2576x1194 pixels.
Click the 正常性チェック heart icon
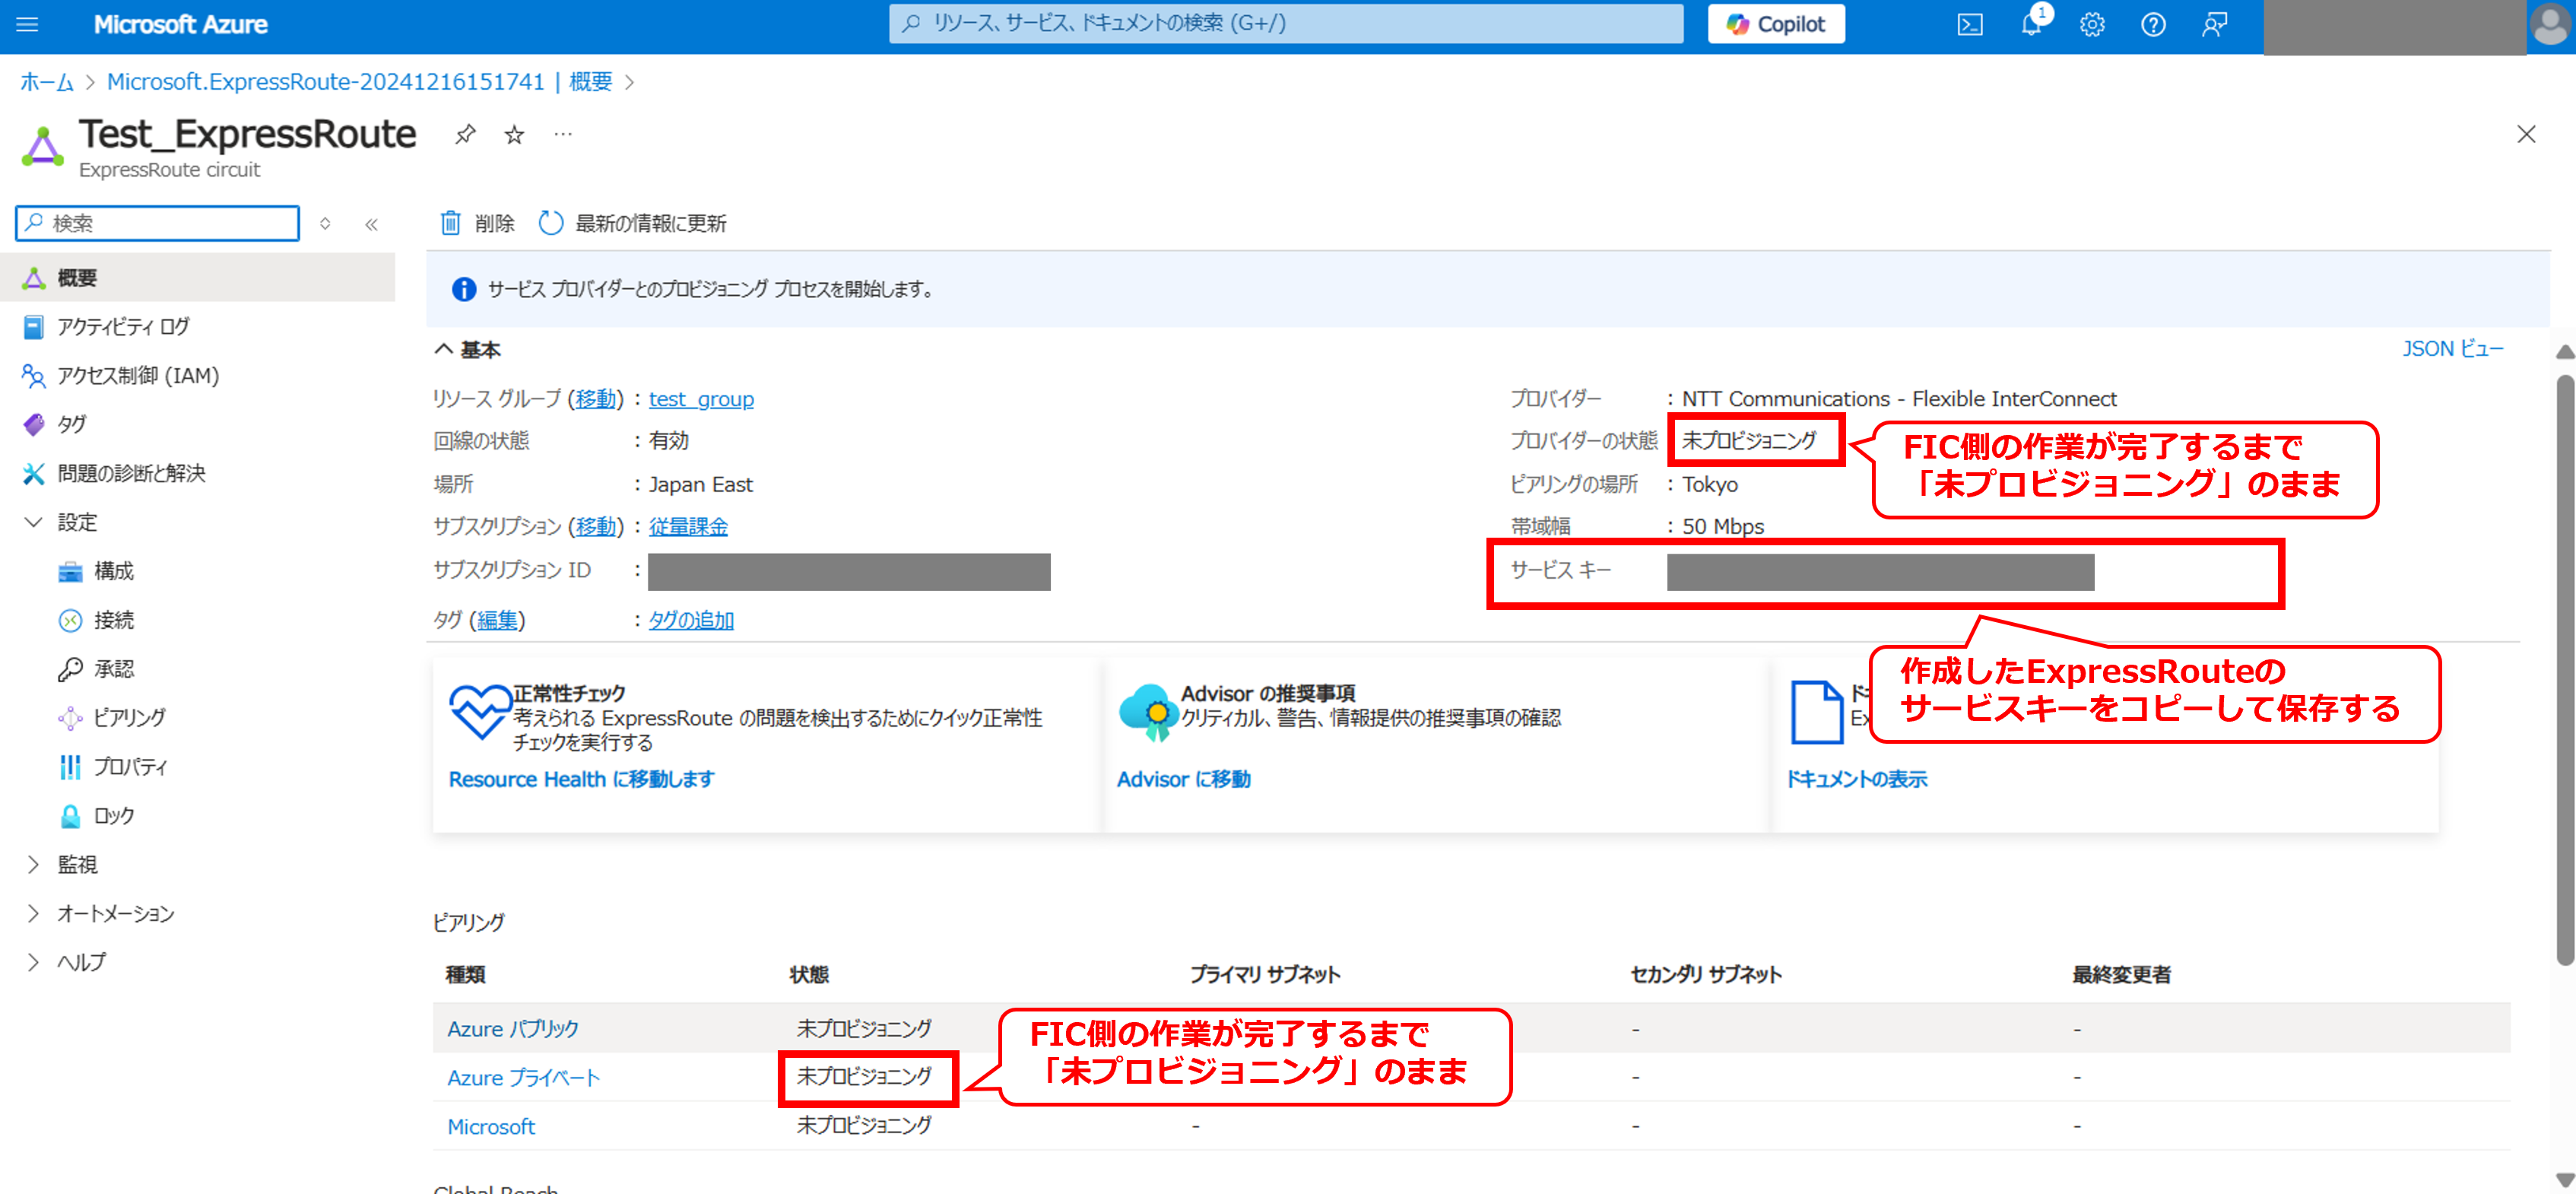point(480,712)
